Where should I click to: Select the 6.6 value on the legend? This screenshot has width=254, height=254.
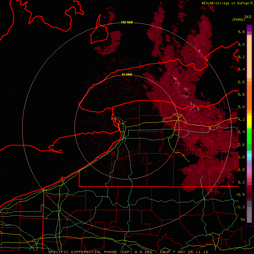click(241, 82)
